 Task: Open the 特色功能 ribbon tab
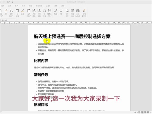click(x=39, y=6)
